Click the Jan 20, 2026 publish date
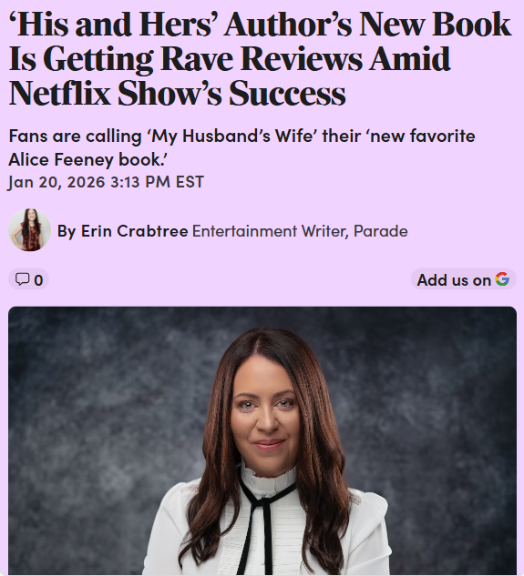This screenshot has height=576, width=524. tap(57, 183)
